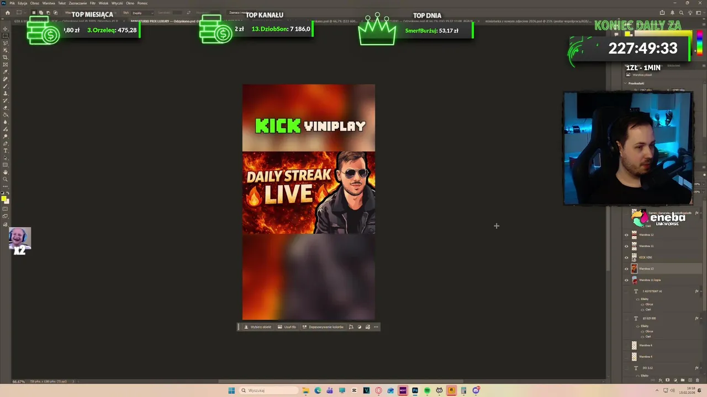707x397 pixels.
Task: Swap foreground and background colors
Action: pos(8,194)
